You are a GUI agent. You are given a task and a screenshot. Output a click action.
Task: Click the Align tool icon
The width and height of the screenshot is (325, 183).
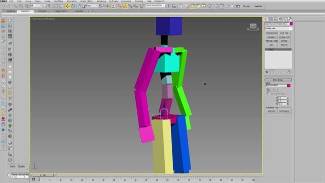pos(175,6)
